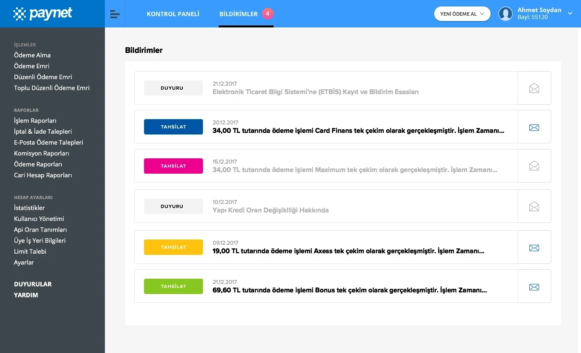The width and height of the screenshot is (581, 353).
Task: Open Limit Talebi
Action: [30, 251]
